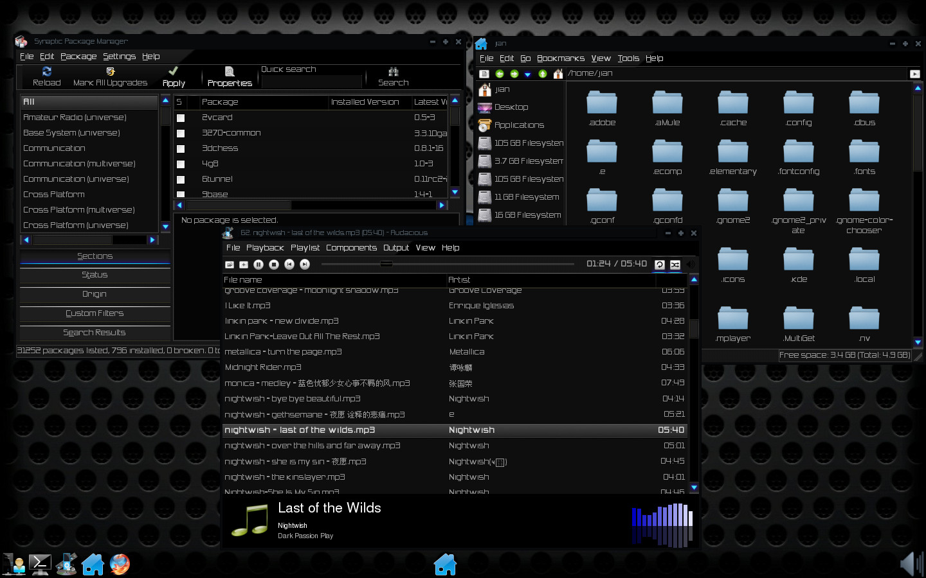
Task: Click the Quick search field in Synaptic
Action: click(x=312, y=82)
